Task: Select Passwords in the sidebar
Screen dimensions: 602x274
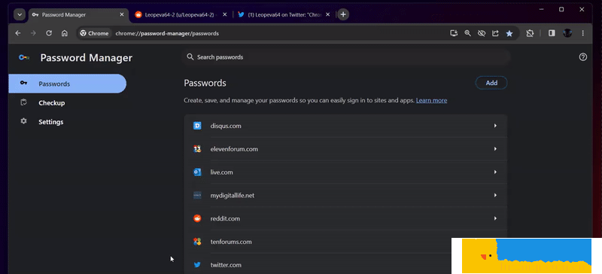Action: tap(67, 84)
